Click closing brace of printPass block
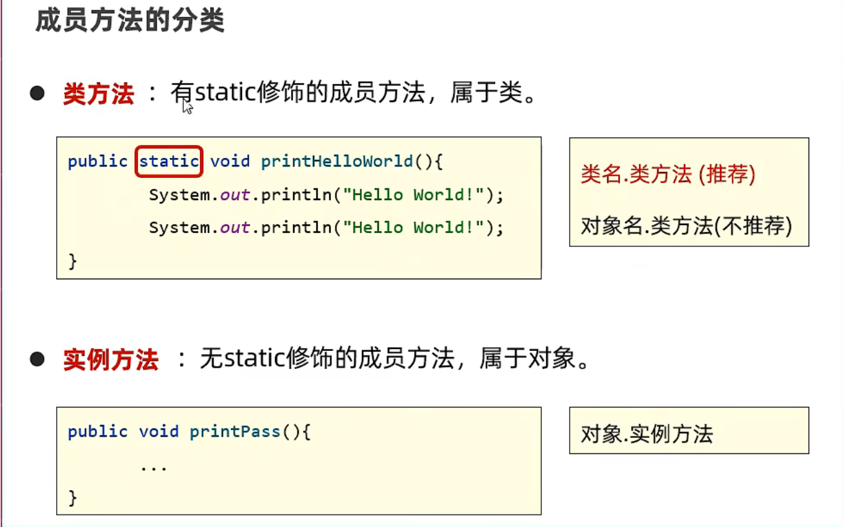Screen dimensions: 844x527 pos(73,498)
